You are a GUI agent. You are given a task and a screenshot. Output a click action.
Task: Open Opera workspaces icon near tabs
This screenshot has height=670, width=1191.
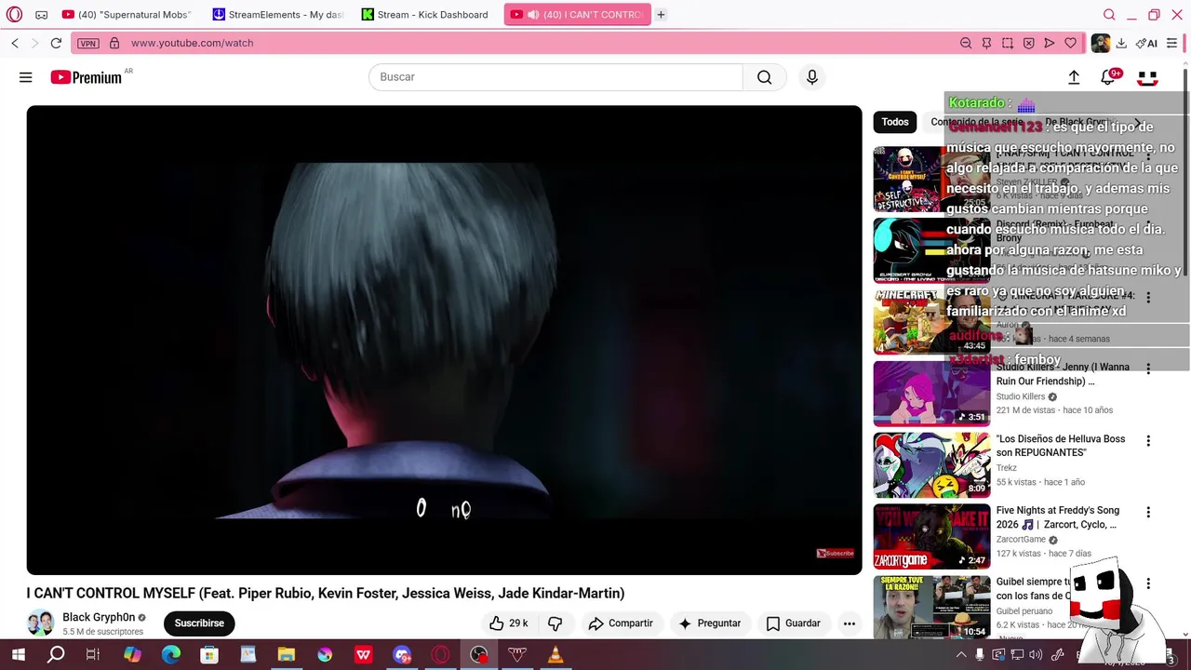[x=41, y=15]
